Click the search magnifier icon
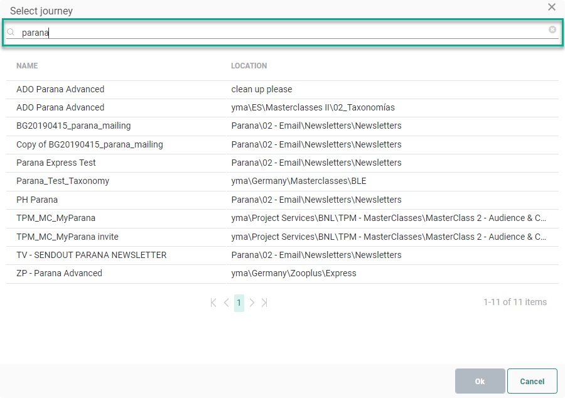The width and height of the screenshot is (565, 398). click(11, 32)
